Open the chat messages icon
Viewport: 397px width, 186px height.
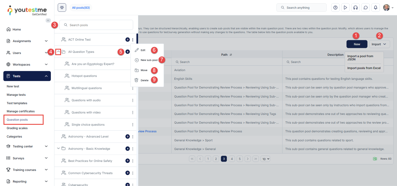[365, 8]
